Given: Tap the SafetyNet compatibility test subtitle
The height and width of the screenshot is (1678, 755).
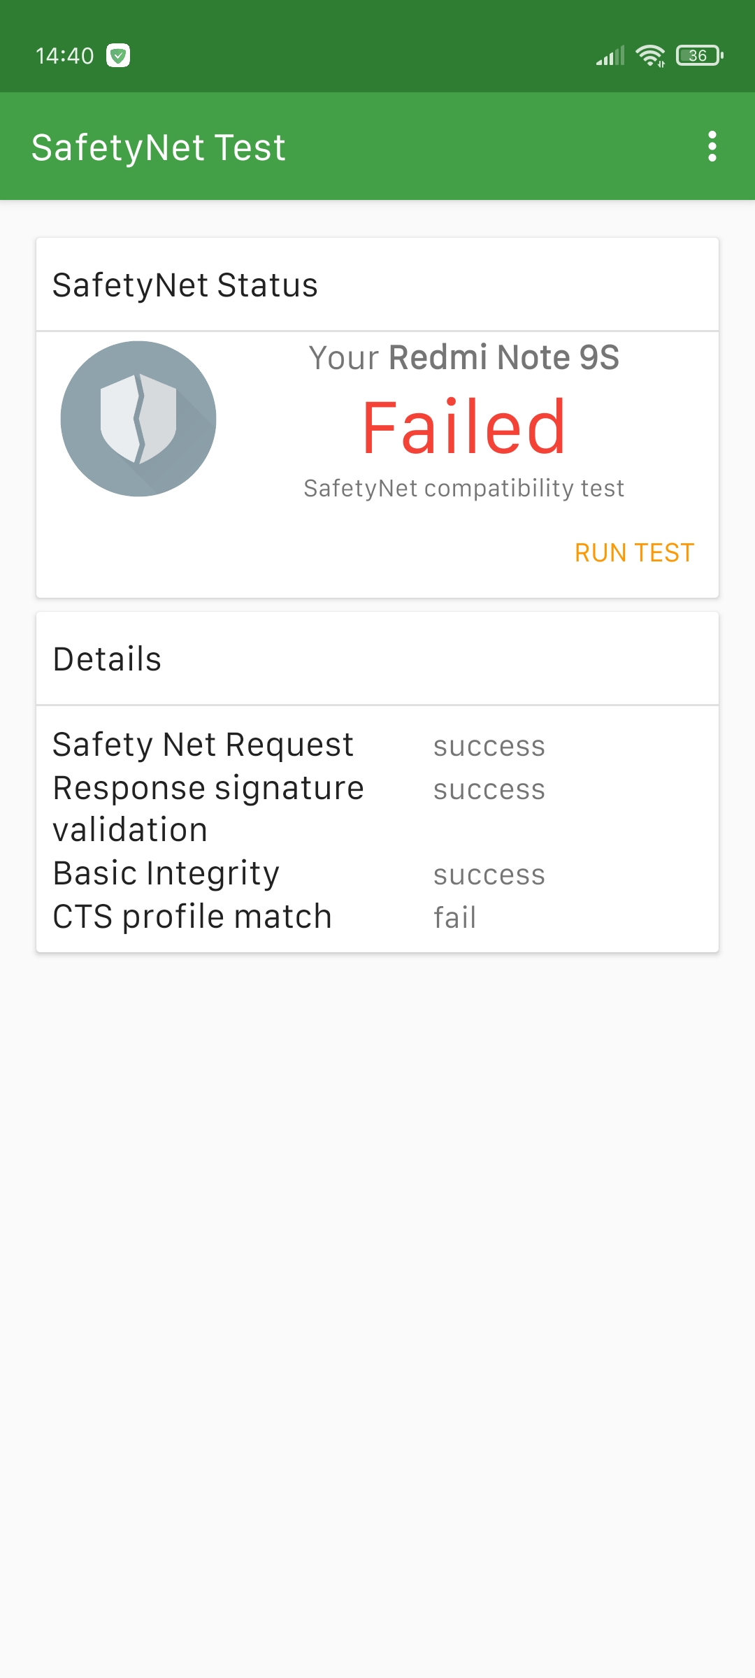Looking at the screenshot, I should coord(464,488).
